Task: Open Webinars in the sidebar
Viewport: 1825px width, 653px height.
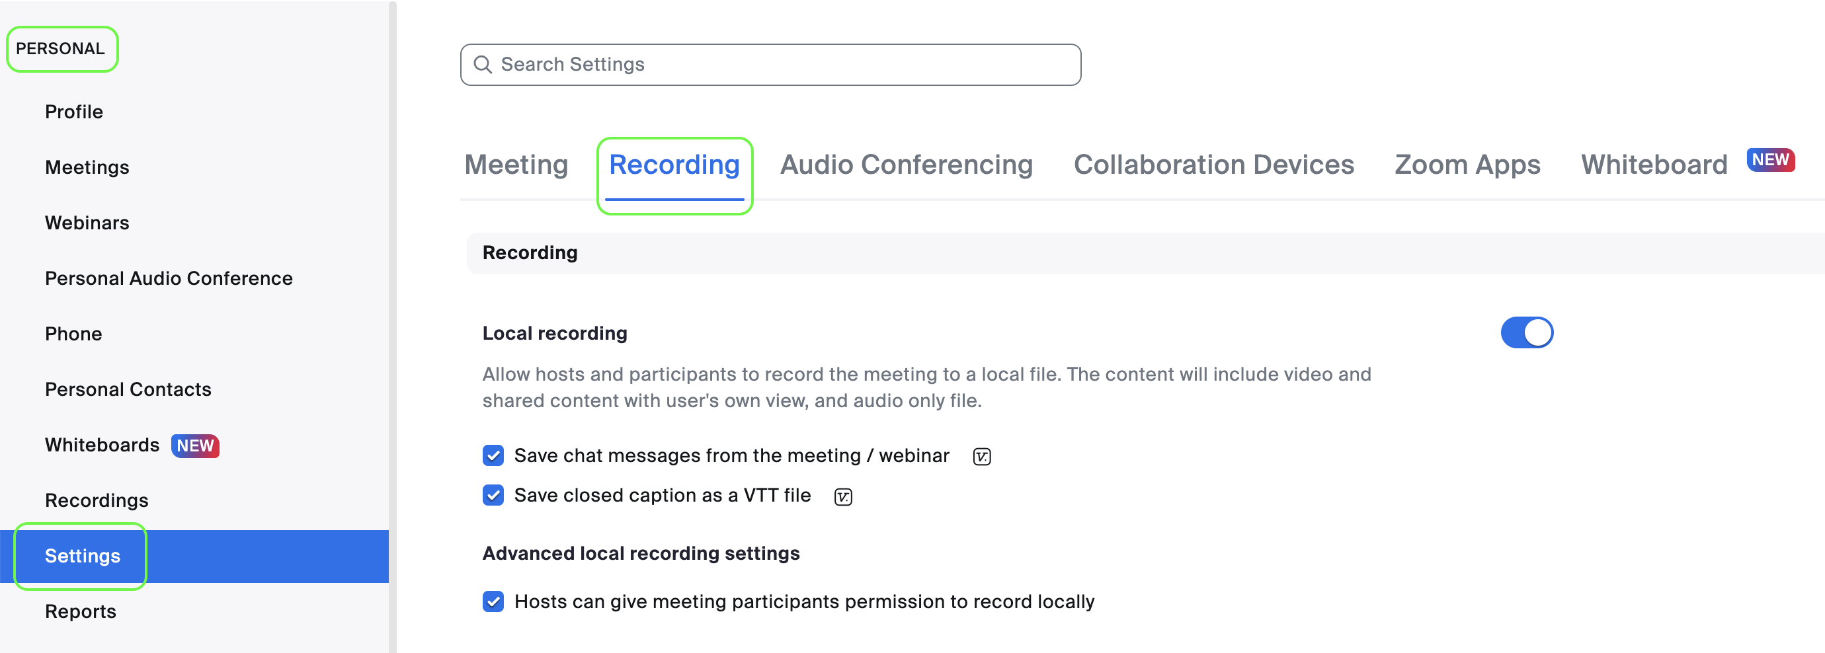Action: click(87, 223)
